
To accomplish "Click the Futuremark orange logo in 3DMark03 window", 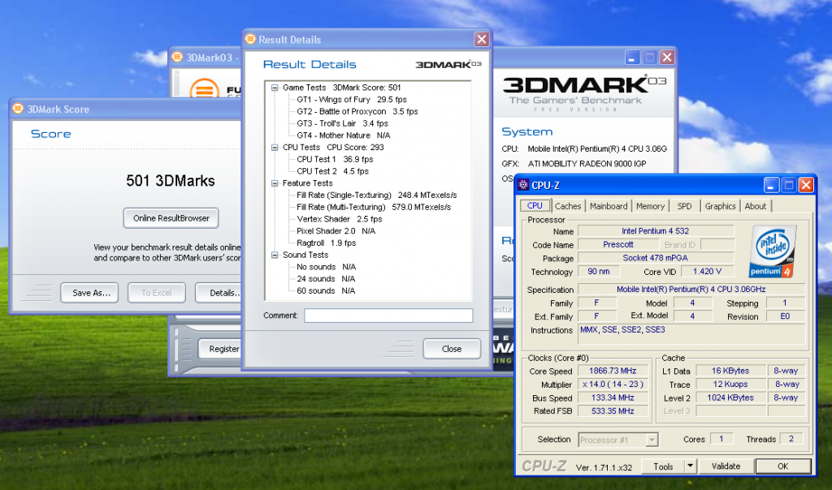I will [204, 88].
